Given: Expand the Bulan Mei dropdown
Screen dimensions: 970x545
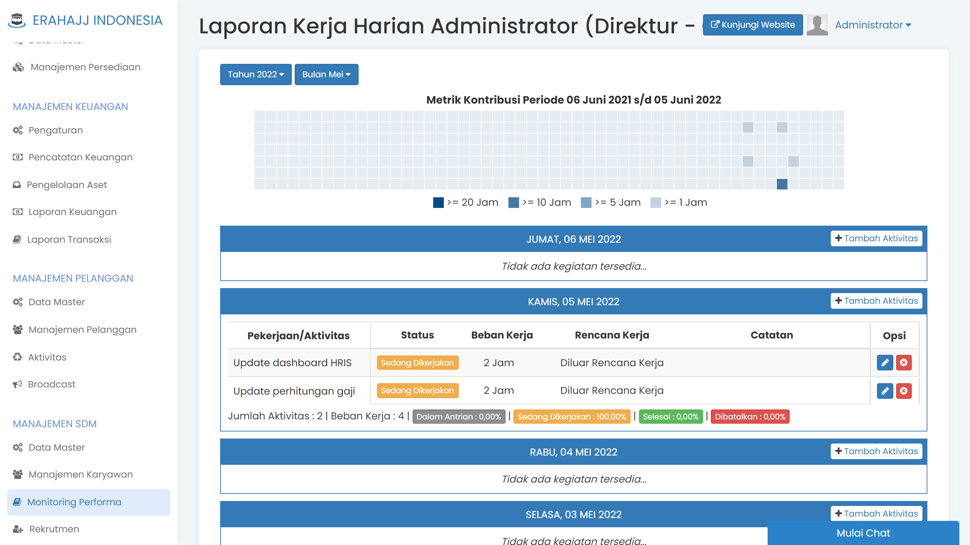Looking at the screenshot, I should [x=326, y=75].
